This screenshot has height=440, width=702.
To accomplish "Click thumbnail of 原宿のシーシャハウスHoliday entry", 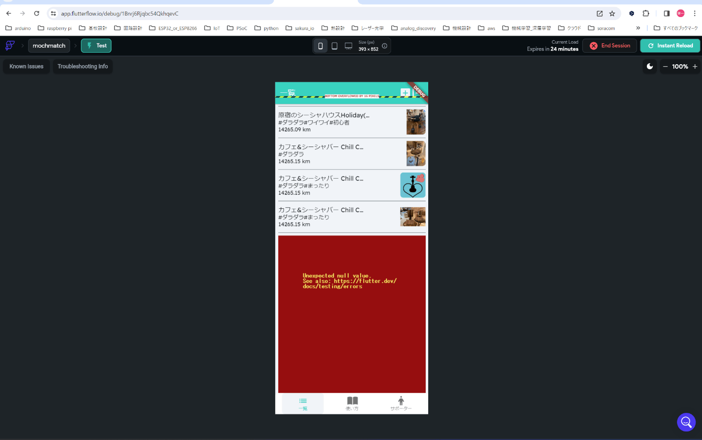I will [416, 122].
